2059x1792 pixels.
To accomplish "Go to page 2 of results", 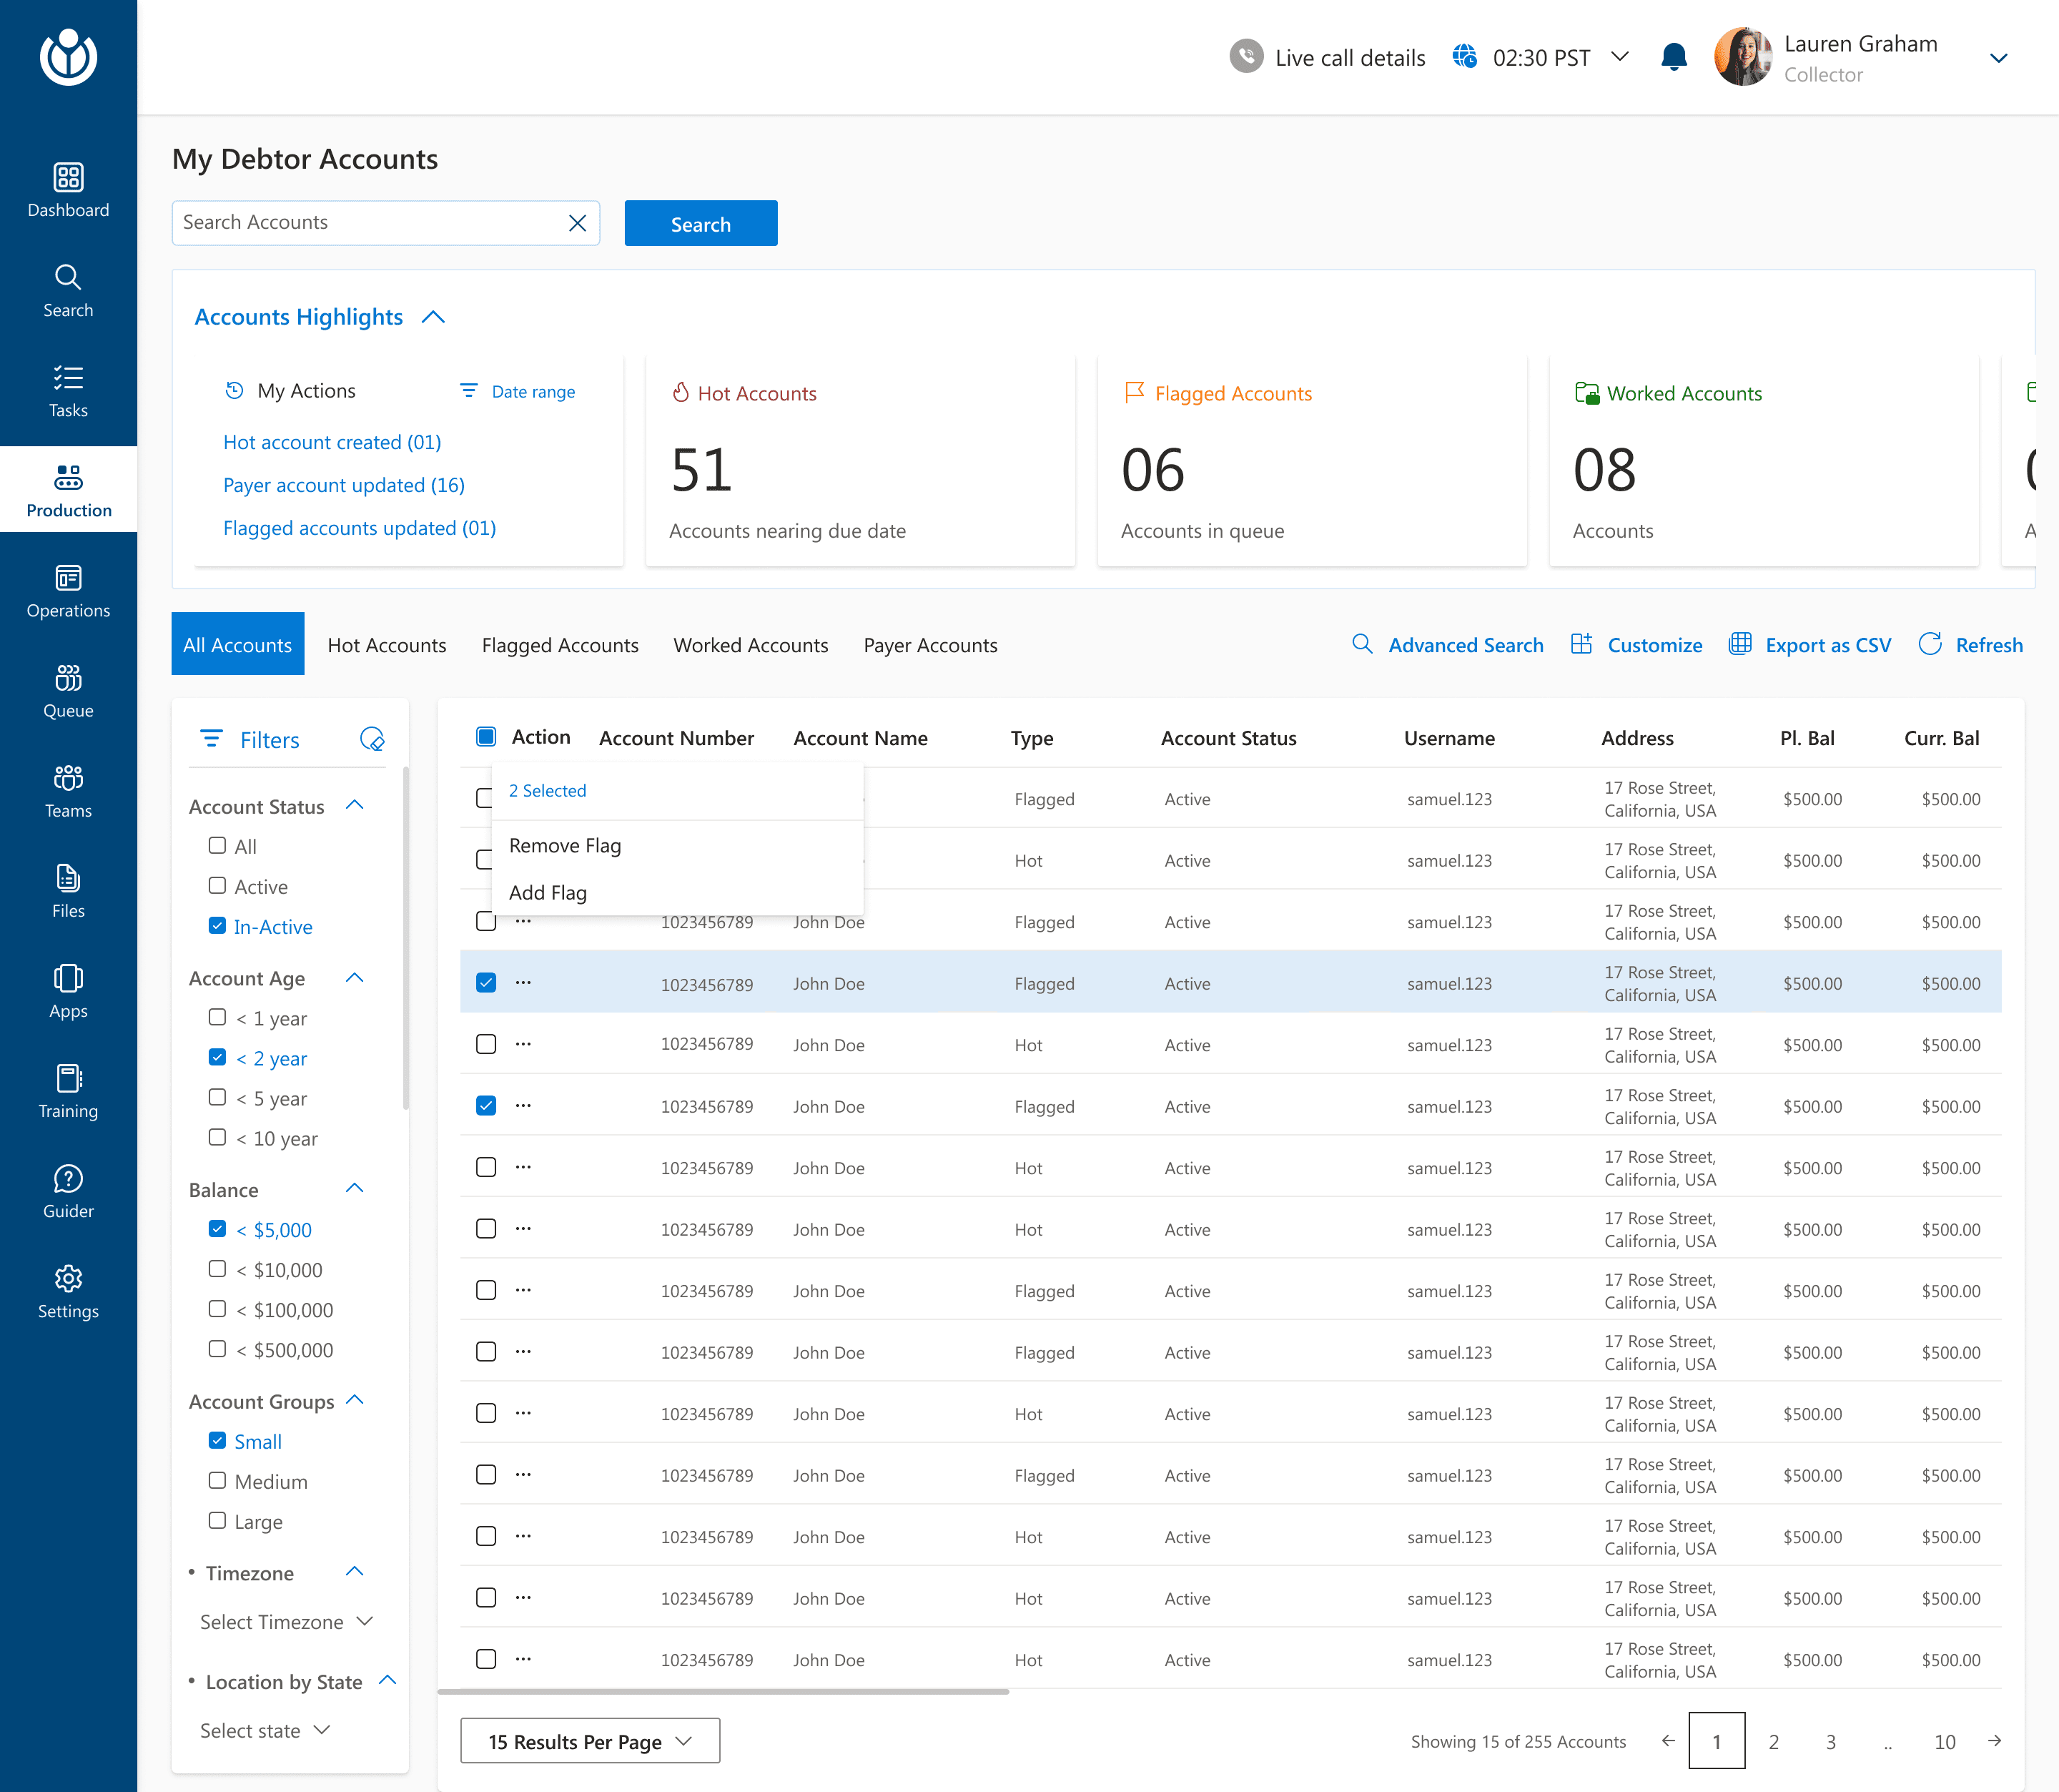I will coord(1773,1741).
